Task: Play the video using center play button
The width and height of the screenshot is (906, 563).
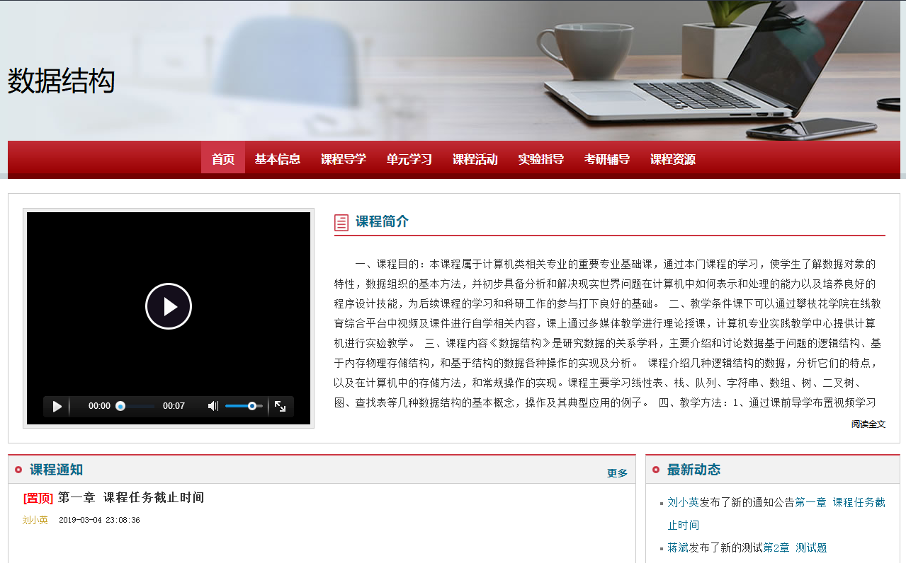Action: [x=169, y=306]
